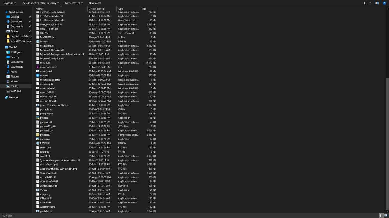The width and height of the screenshot is (389, 218).
Task: Click the pythonw application icon
Action: (x=38, y=139)
